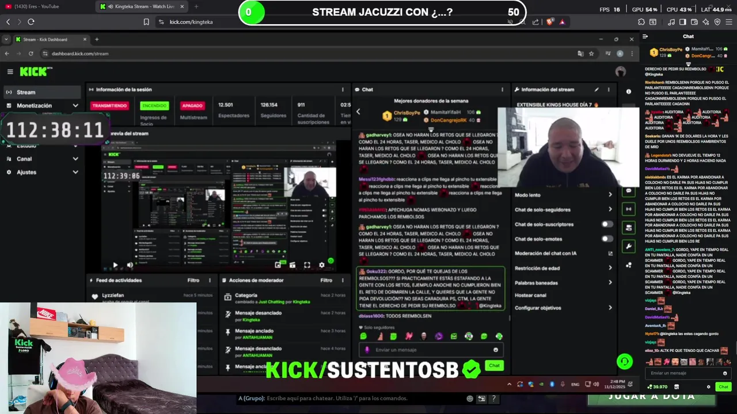Open the profile avatar in the dashboard header

(x=620, y=71)
